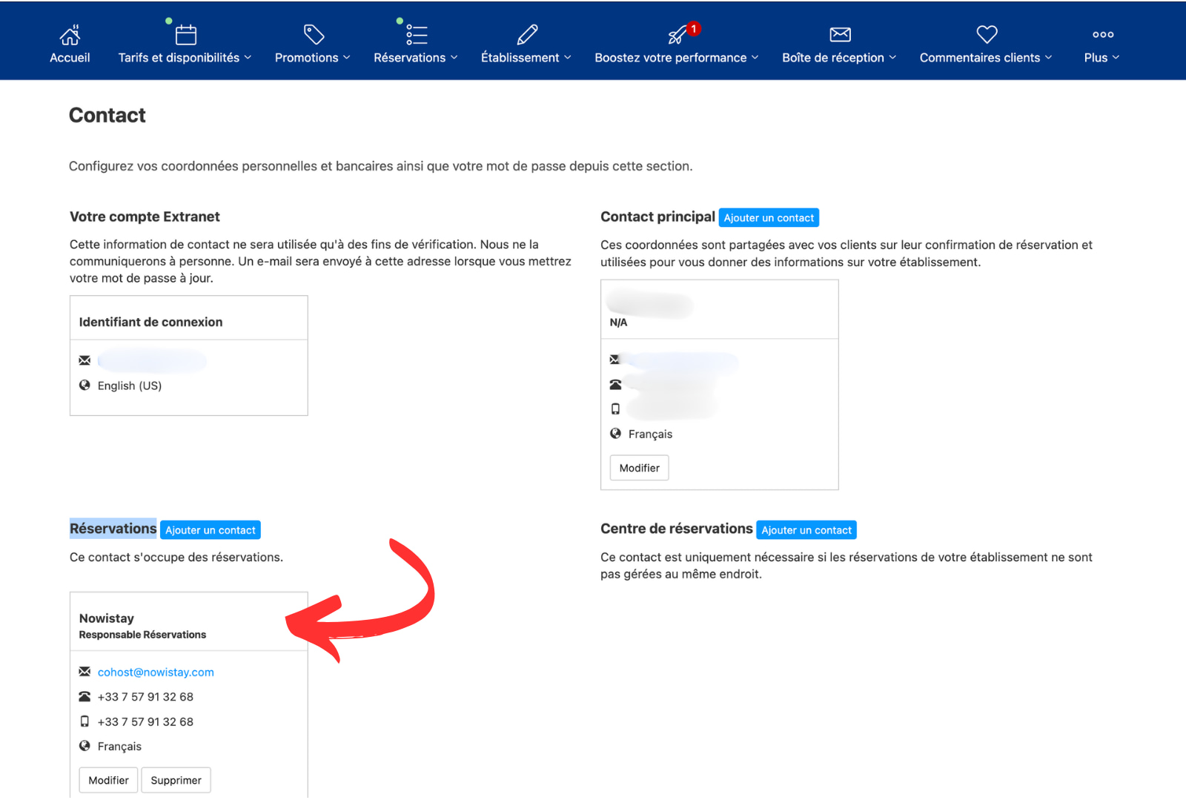Click Français text in Nowistay card
The height and width of the screenshot is (803, 1186).
click(119, 747)
